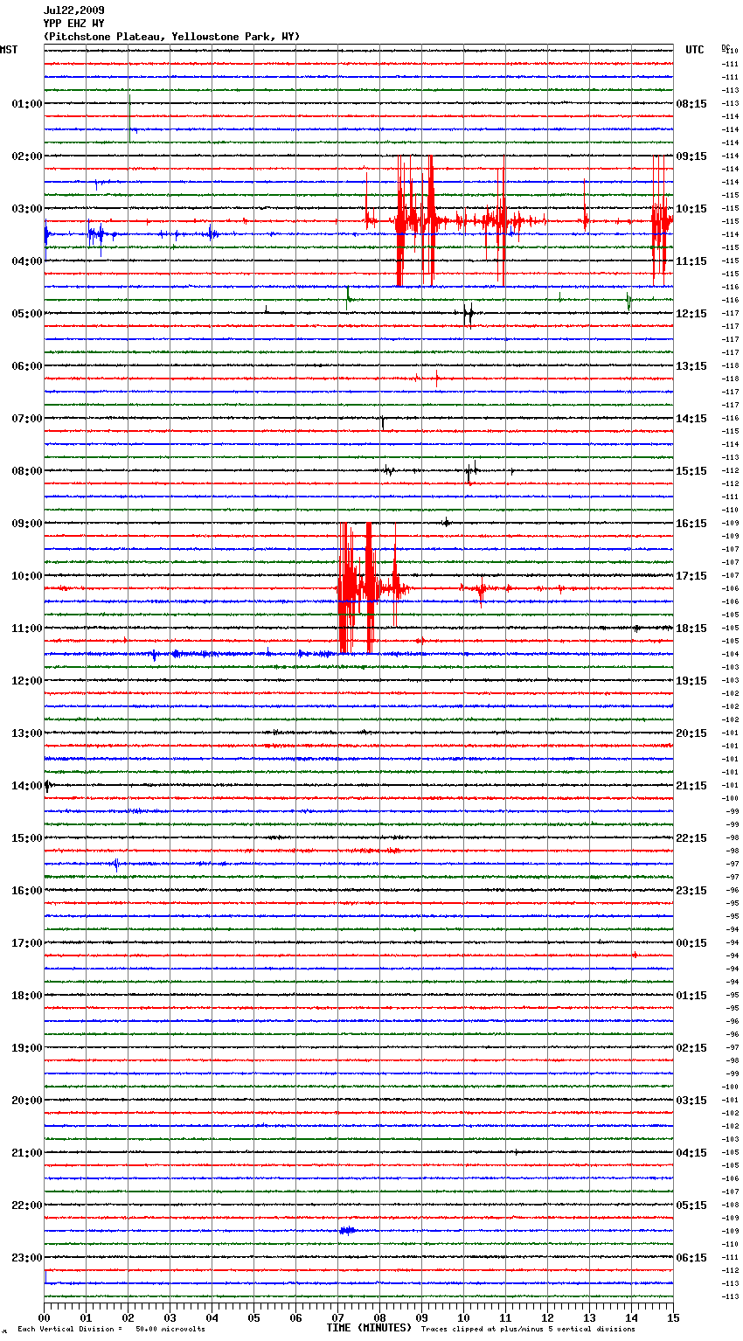Click the 21:00 MST time label
The width and height of the screenshot is (743, 1341).
27,1153
